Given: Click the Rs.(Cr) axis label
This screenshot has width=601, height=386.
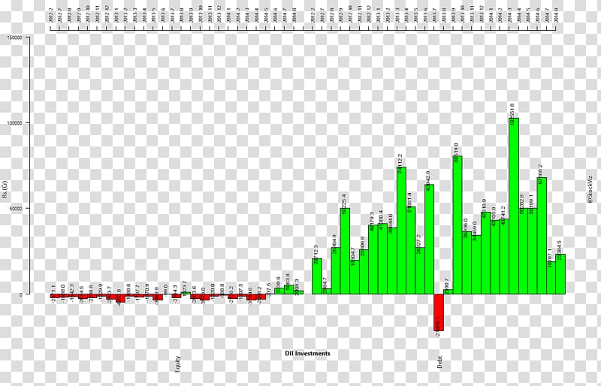Looking at the screenshot, I should click(x=5, y=189).
